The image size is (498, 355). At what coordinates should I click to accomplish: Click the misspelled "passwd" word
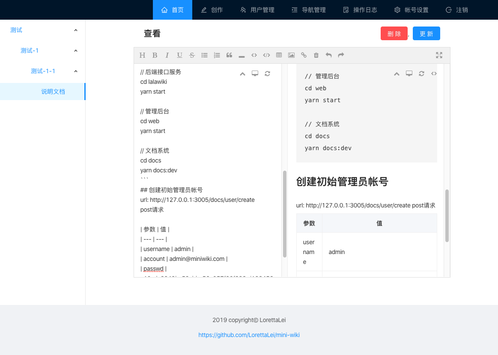[x=153, y=269]
